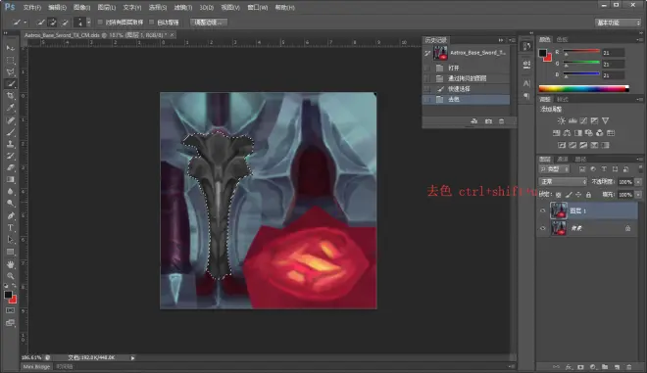Open layer opacity slider dropdown arrow
Screen dimensions: 647x373
[x=638, y=182]
